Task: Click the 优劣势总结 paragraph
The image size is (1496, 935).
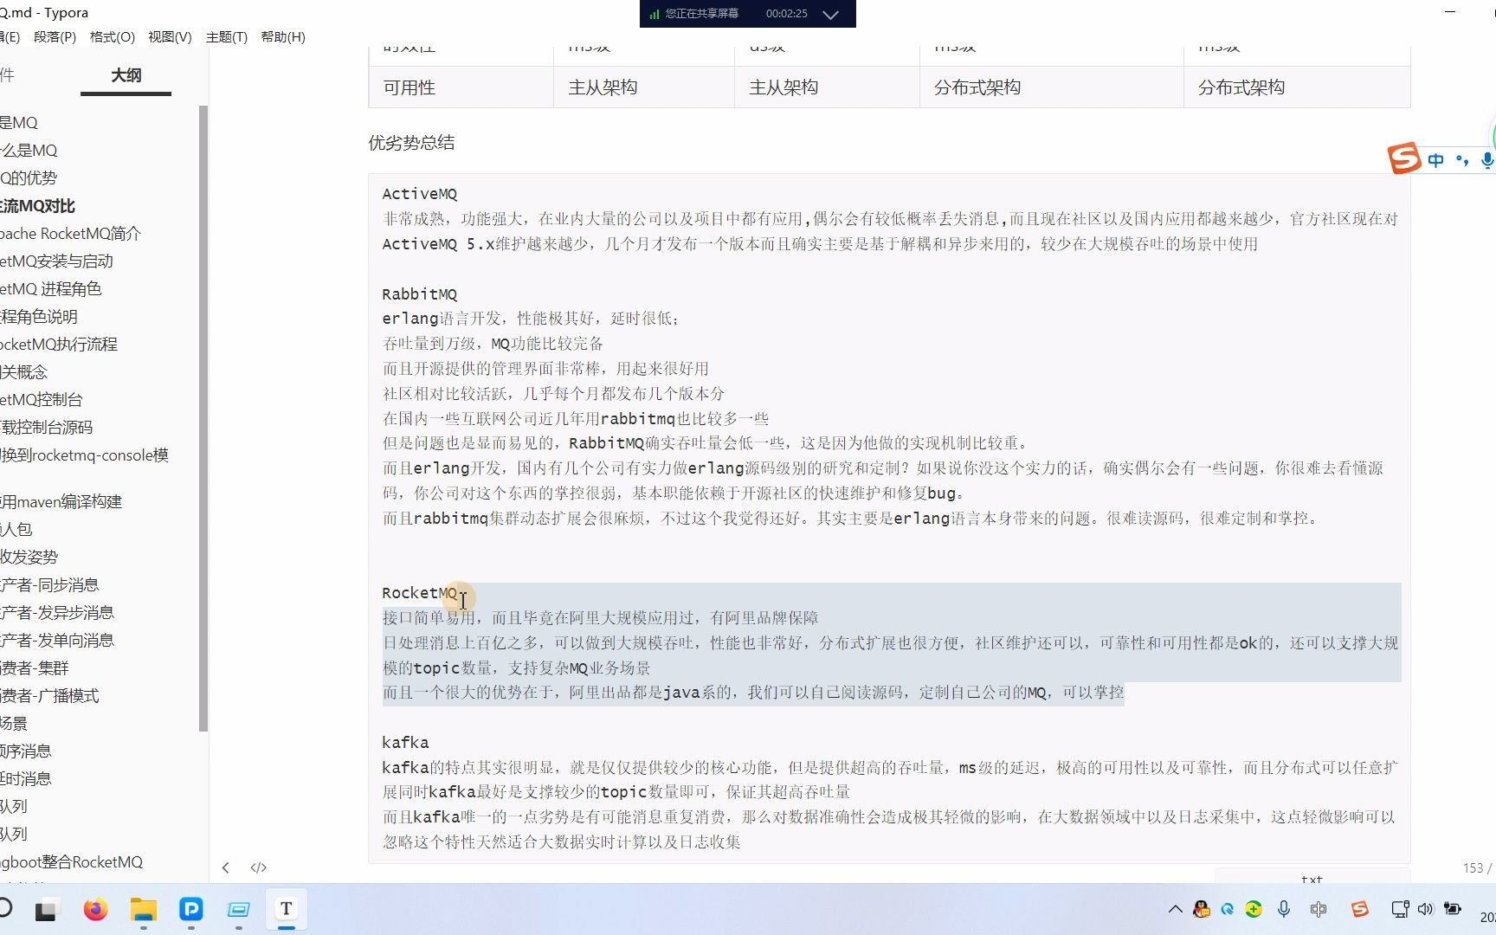Action: 411,143
